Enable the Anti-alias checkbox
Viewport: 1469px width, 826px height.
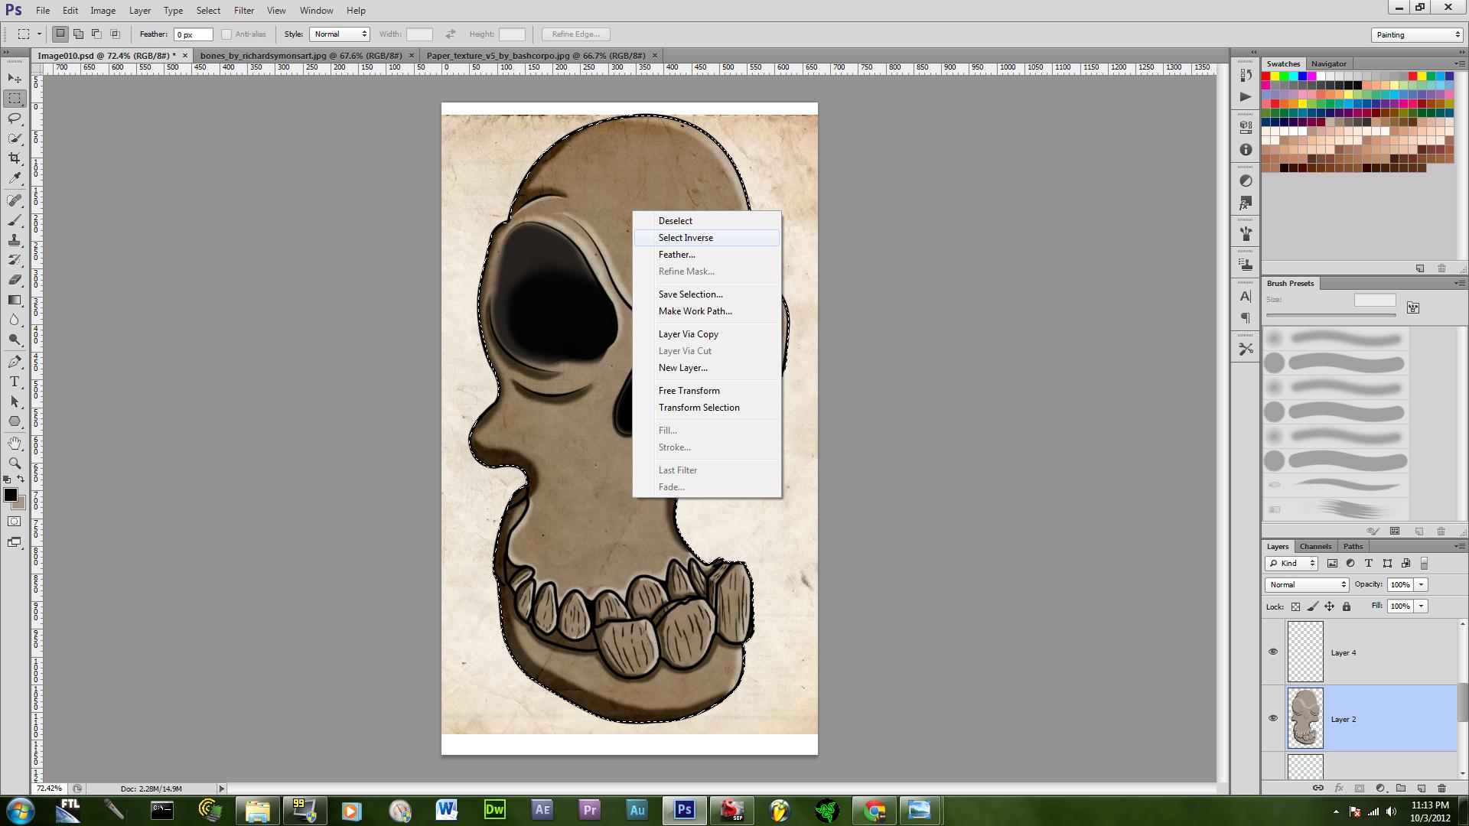click(x=226, y=34)
